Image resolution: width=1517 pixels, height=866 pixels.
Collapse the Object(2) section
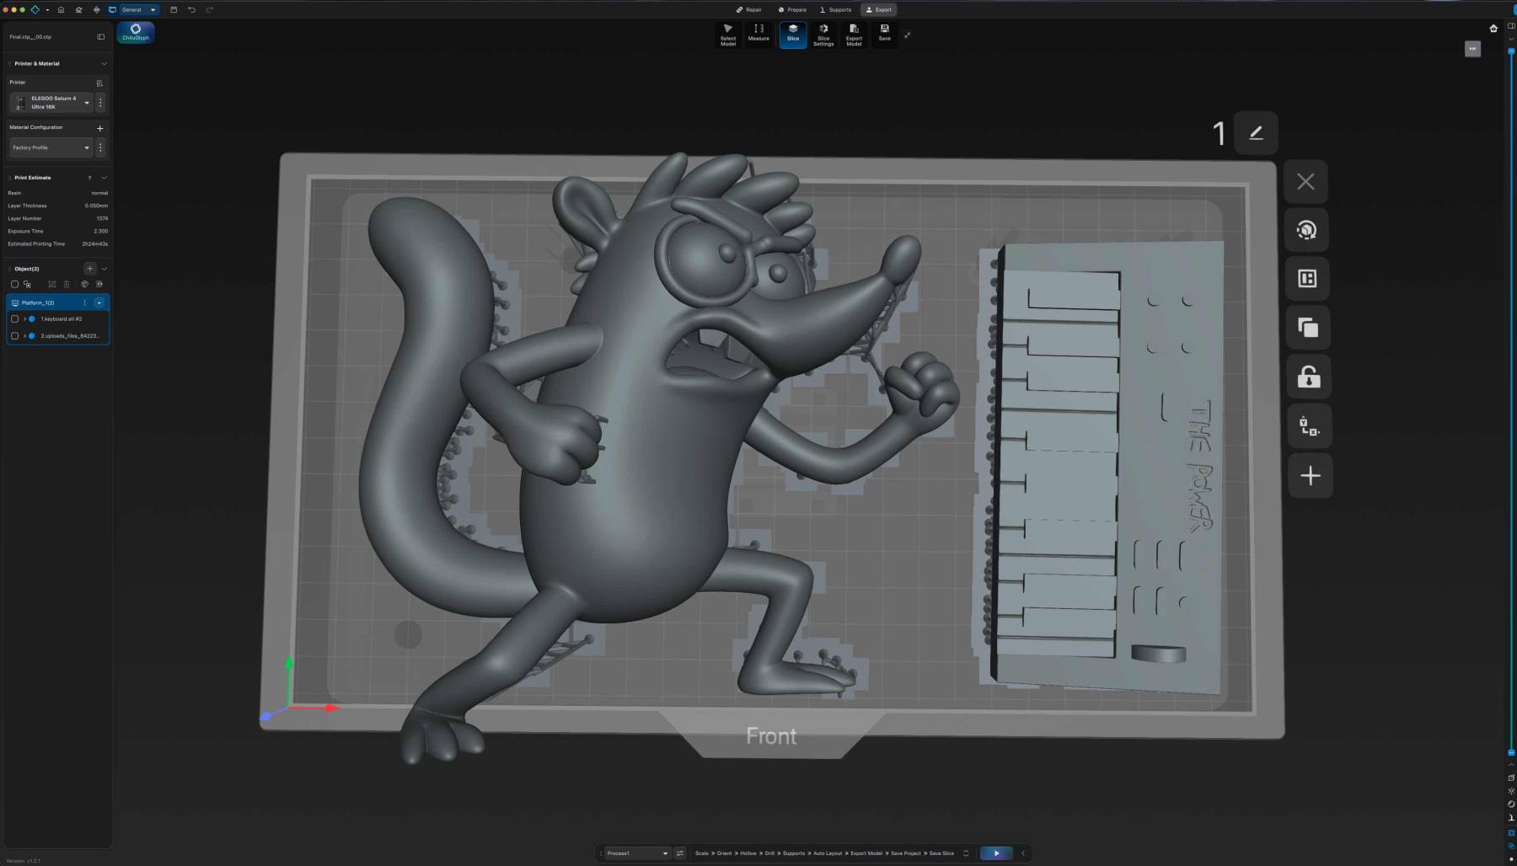click(105, 269)
